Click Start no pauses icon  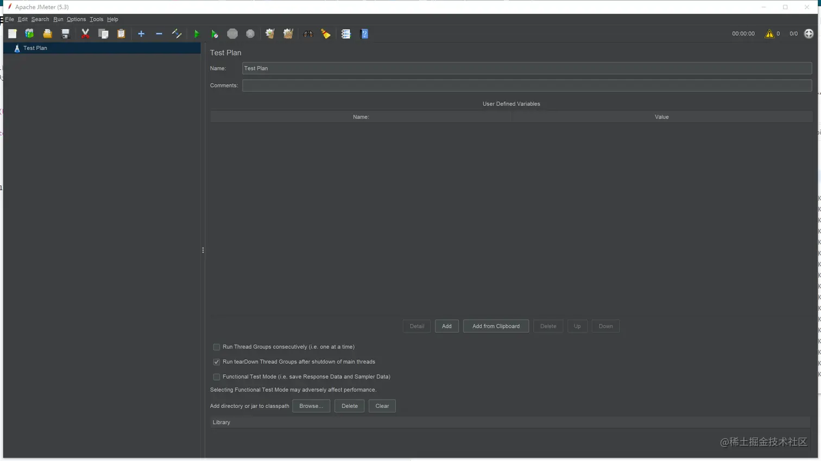(x=214, y=34)
